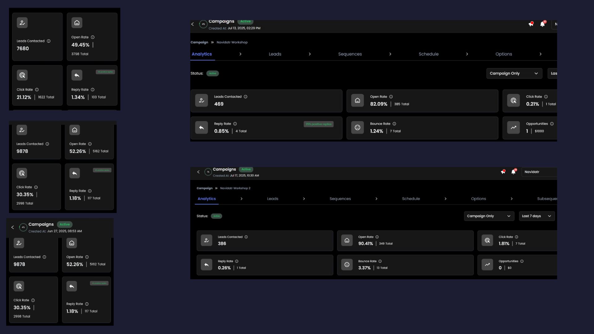
Task: Click the Bounce Rate icon showing 1.24%
Action: (x=357, y=128)
